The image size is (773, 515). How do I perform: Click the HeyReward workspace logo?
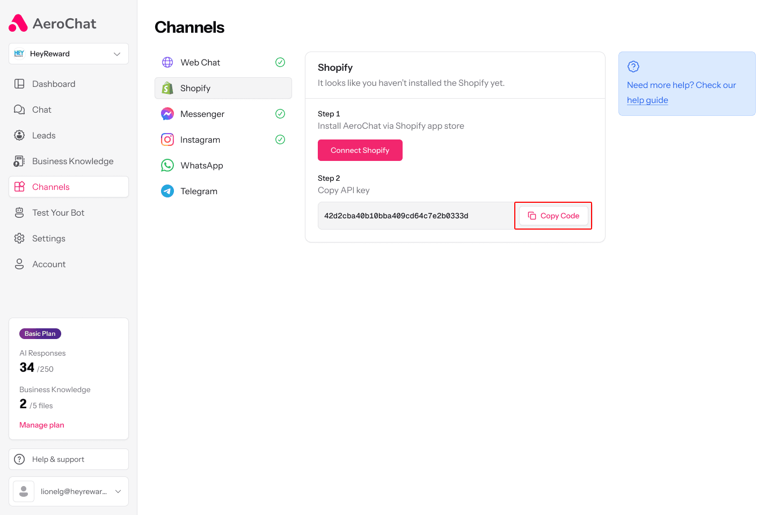(x=19, y=54)
